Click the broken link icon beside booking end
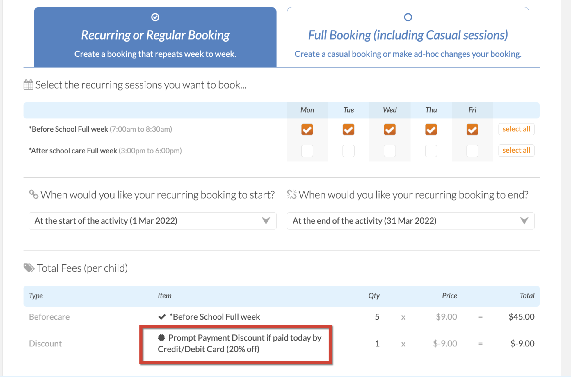Viewport: 571px width, 377px height. pyautogui.click(x=291, y=194)
